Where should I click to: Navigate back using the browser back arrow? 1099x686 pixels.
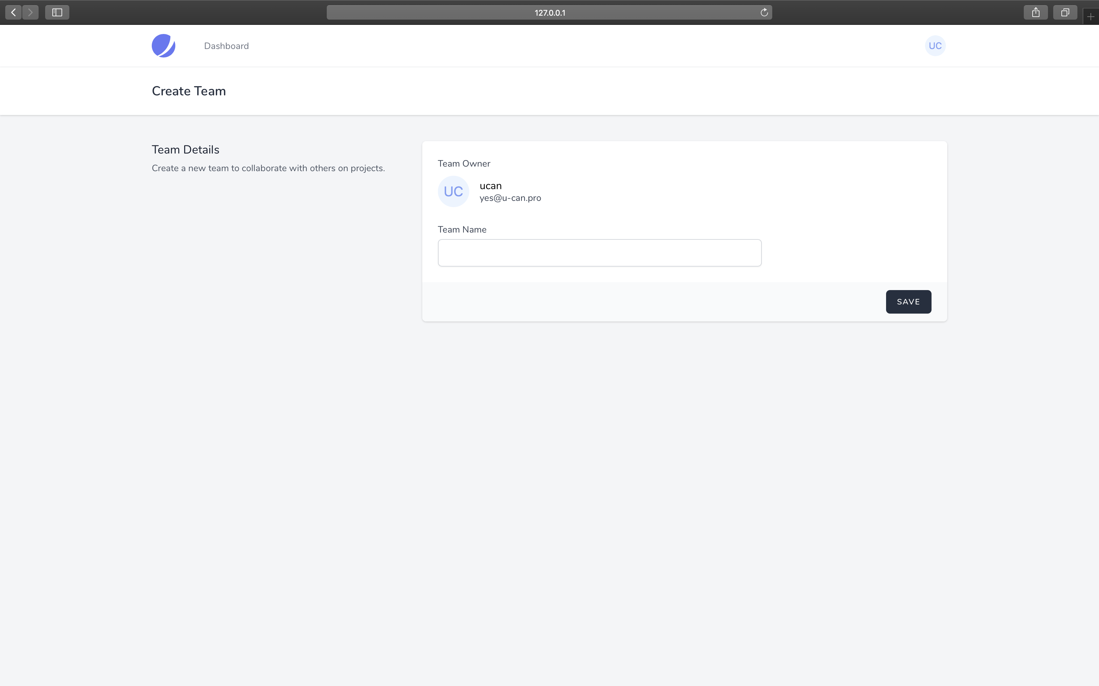click(x=13, y=12)
